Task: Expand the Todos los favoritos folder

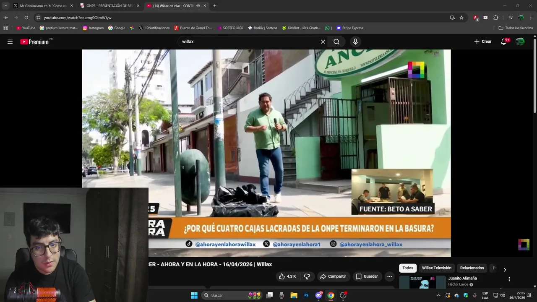Action: 516,28
